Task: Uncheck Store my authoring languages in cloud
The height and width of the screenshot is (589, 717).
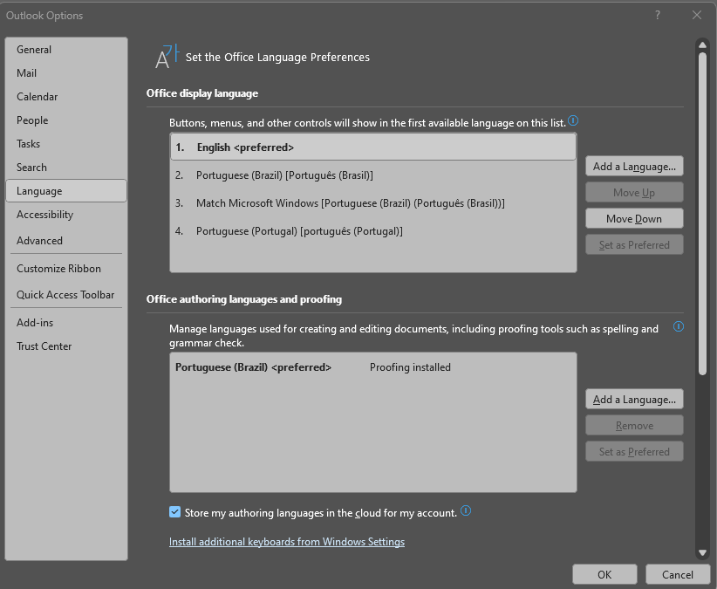Action: [x=175, y=512]
